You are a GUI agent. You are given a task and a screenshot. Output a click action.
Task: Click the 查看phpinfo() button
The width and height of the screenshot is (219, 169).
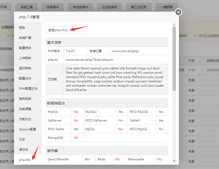click(58, 30)
